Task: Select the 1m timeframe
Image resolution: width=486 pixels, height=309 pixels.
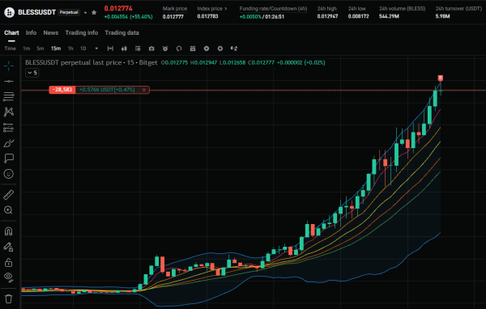Action: tap(27, 49)
